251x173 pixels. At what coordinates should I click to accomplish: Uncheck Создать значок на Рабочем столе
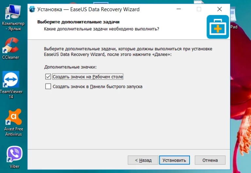click(x=48, y=77)
